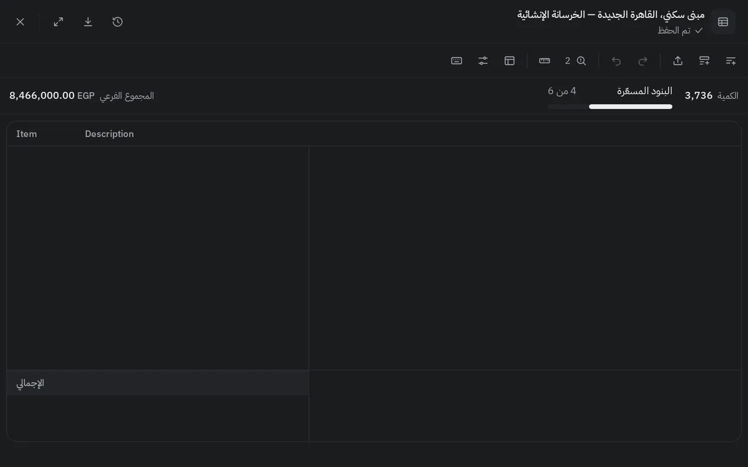
Task: Click the share/export upload icon
Action: point(678,61)
